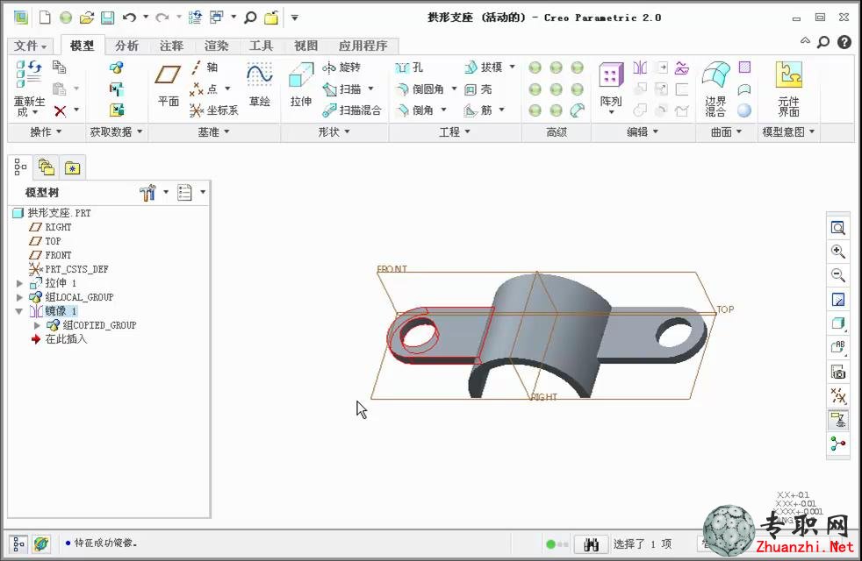Viewport: 862px width, 561px height.
Task: Open the 获取数据 group dropdown
Action: click(x=116, y=132)
